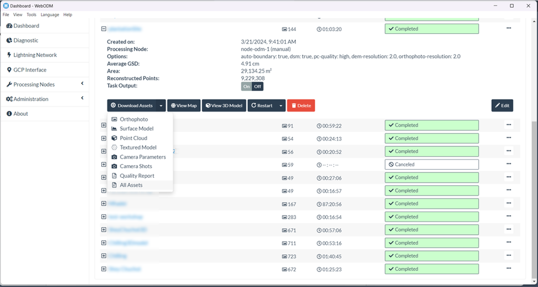Image resolution: width=538 pixels, height=287 pixels.
Task: Click the vertical scrollbar thumb
Action: [x=534, y=199]
